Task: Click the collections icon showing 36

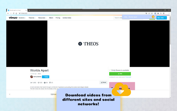Action: point(45,83)
